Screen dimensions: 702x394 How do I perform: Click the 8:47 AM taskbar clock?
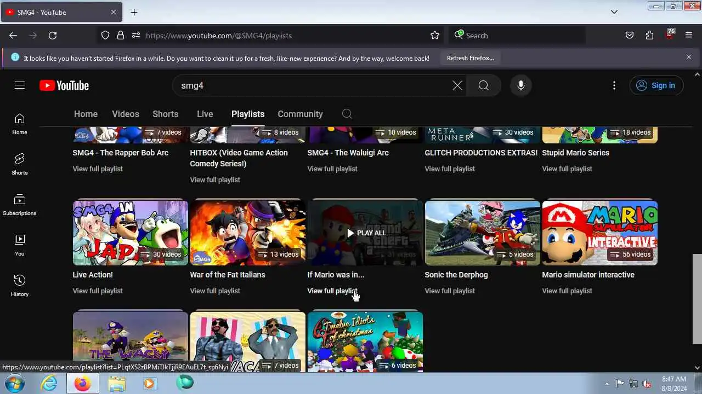pyautogui.click(x=673, y=383)
